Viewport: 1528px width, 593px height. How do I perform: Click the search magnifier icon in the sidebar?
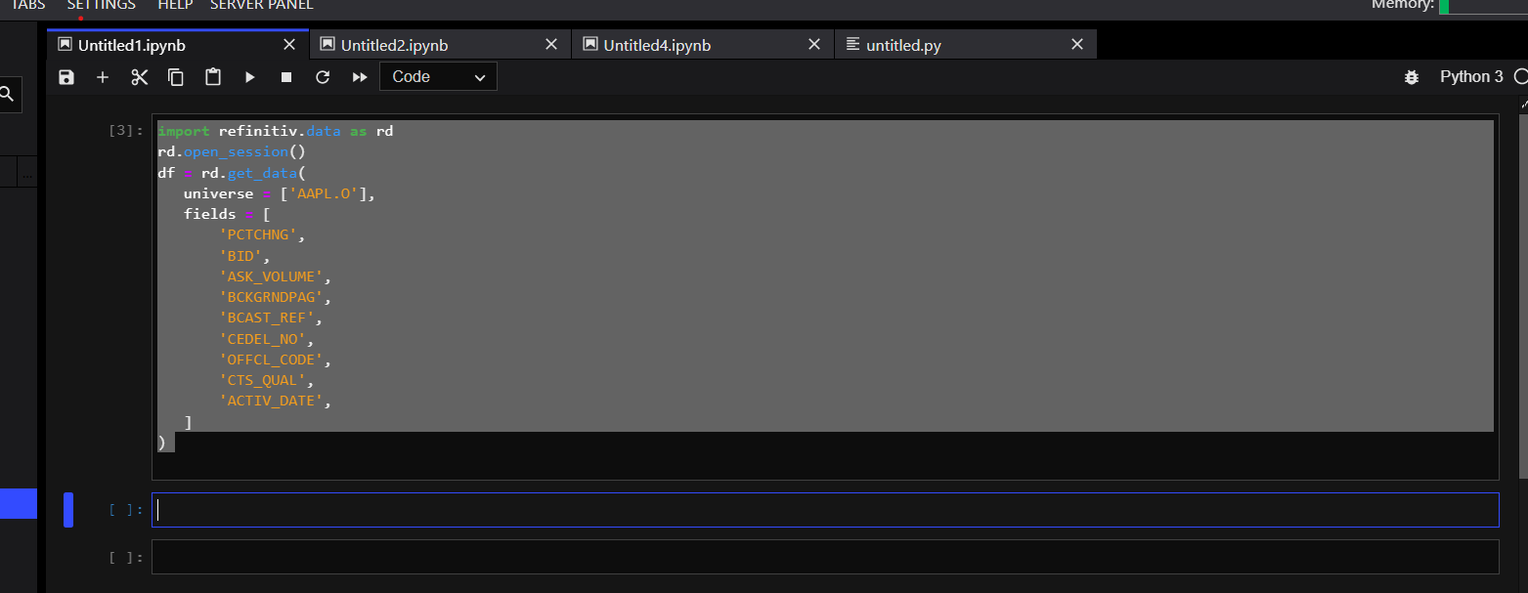point(7,95)
